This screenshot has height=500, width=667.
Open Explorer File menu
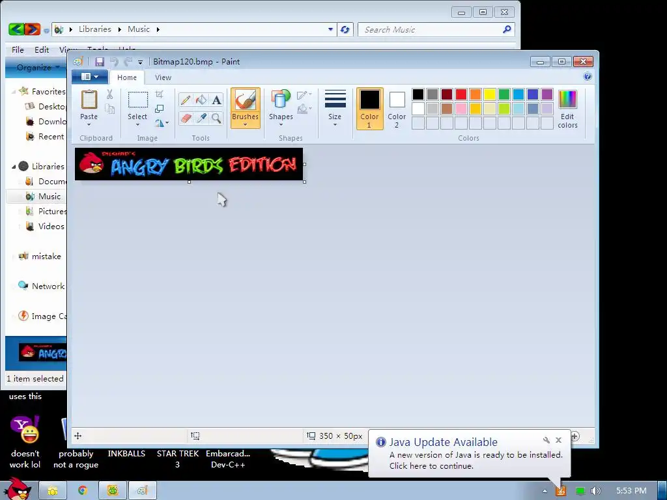[18, 49]
